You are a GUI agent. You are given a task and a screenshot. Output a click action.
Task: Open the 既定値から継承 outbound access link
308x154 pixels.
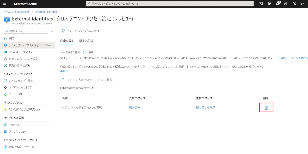206,108
